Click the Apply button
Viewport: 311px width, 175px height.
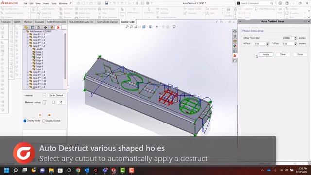266,54
